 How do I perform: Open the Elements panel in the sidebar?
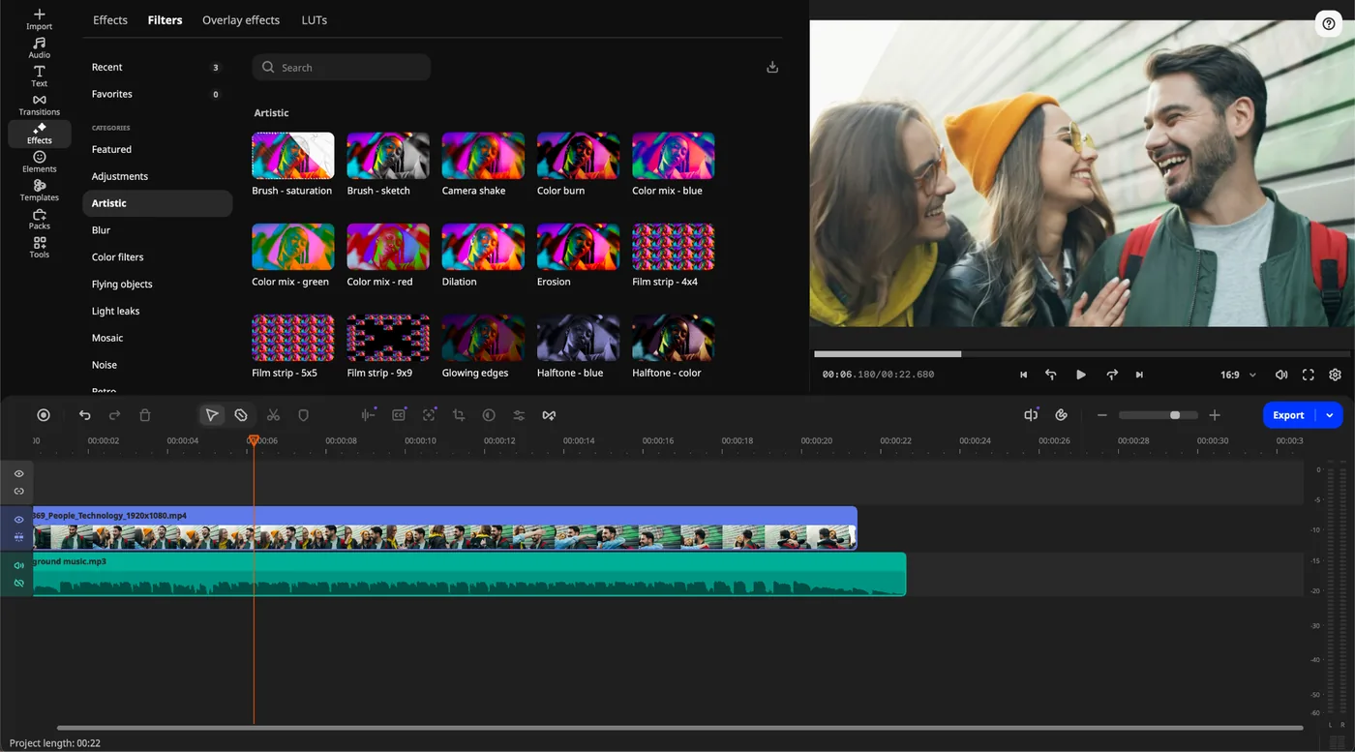40,162
